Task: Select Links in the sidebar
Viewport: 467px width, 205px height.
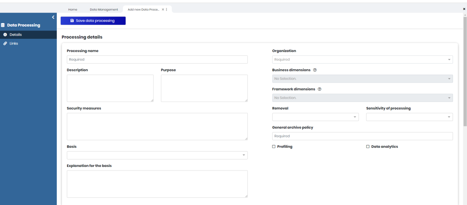Action: (x=28, y=43)
